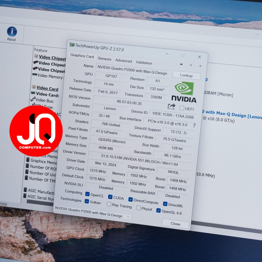
Task: Click the DirectX Support value 12 (12_1)
Action: 179,132
